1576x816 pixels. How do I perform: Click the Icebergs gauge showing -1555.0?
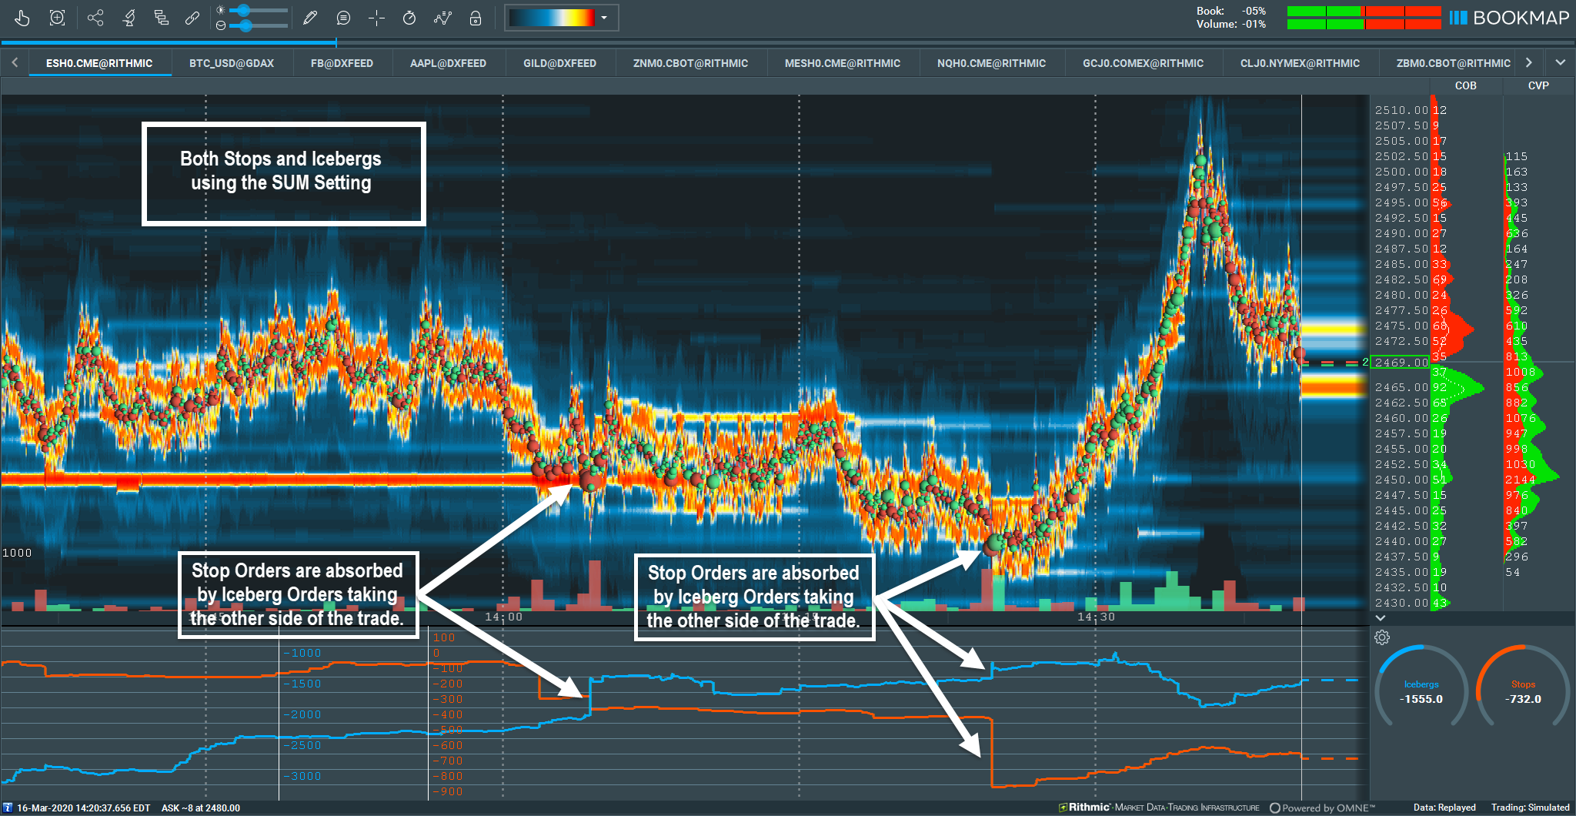tap(1421, 691)
